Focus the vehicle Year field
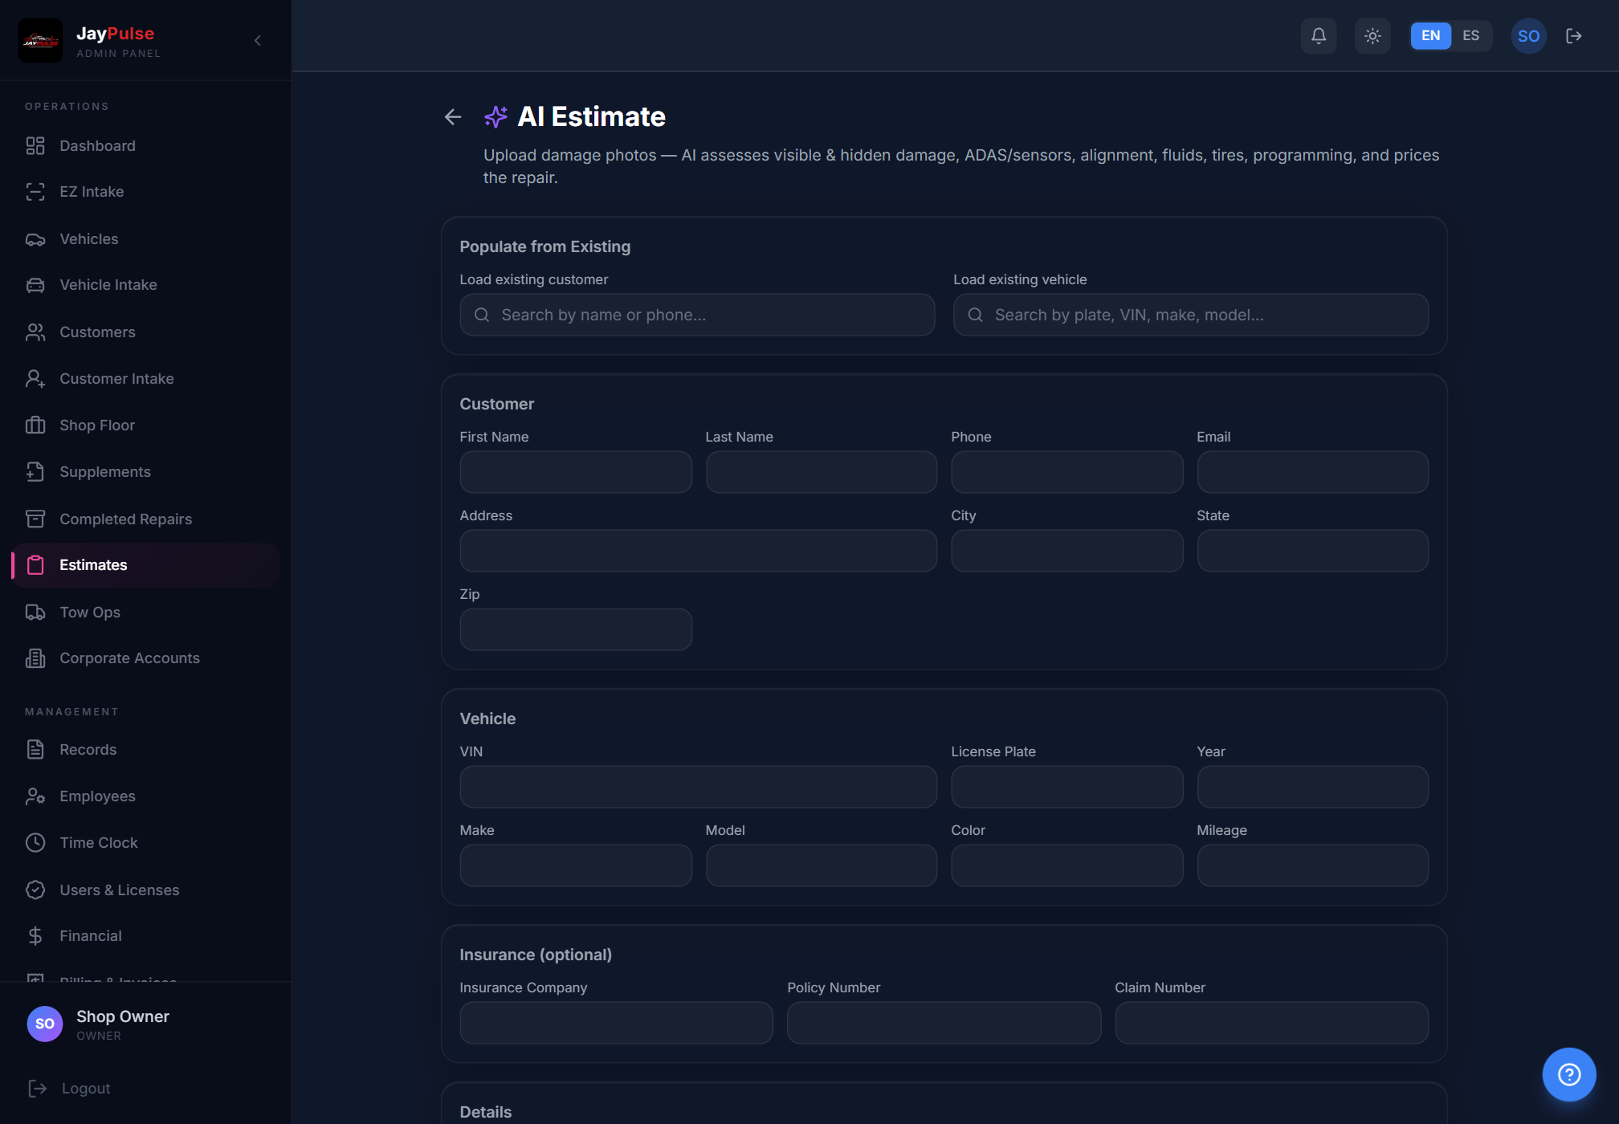 (1312, 787)
